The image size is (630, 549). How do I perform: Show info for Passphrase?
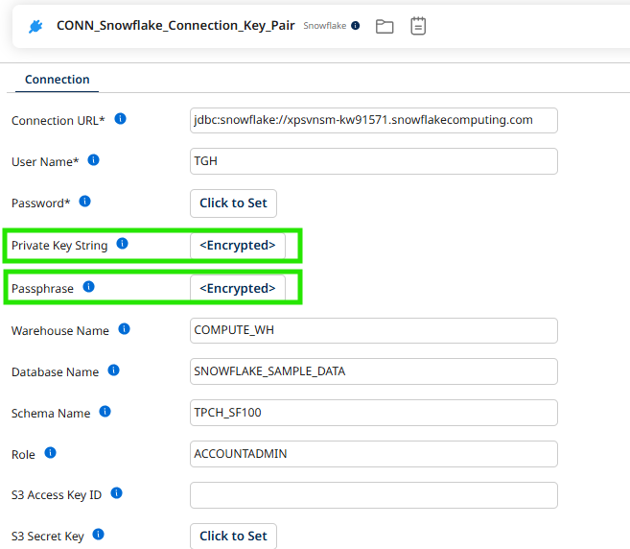(88, 287)
